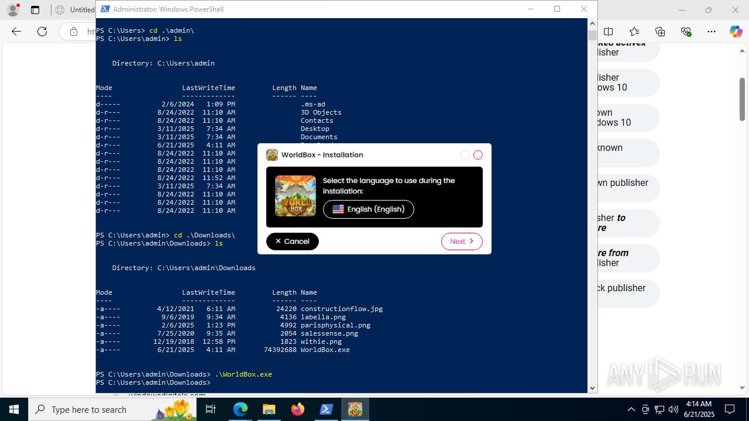Screen dimensions: 749x421
Task: Click Edge back navigation arrow
Action: [16, 32]
